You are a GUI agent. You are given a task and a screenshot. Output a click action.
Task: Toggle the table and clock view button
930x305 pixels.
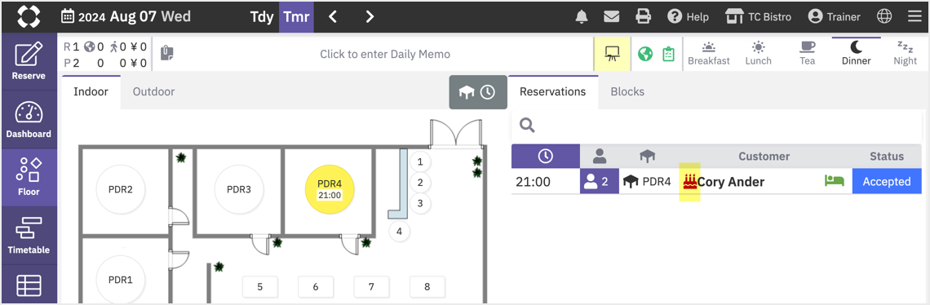pyautogui.click(x=478, y=93)
